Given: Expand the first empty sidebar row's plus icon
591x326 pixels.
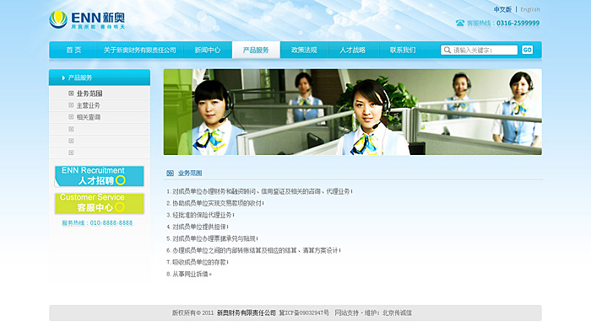Looking at the screenshot, I should [x=71, y=129].
